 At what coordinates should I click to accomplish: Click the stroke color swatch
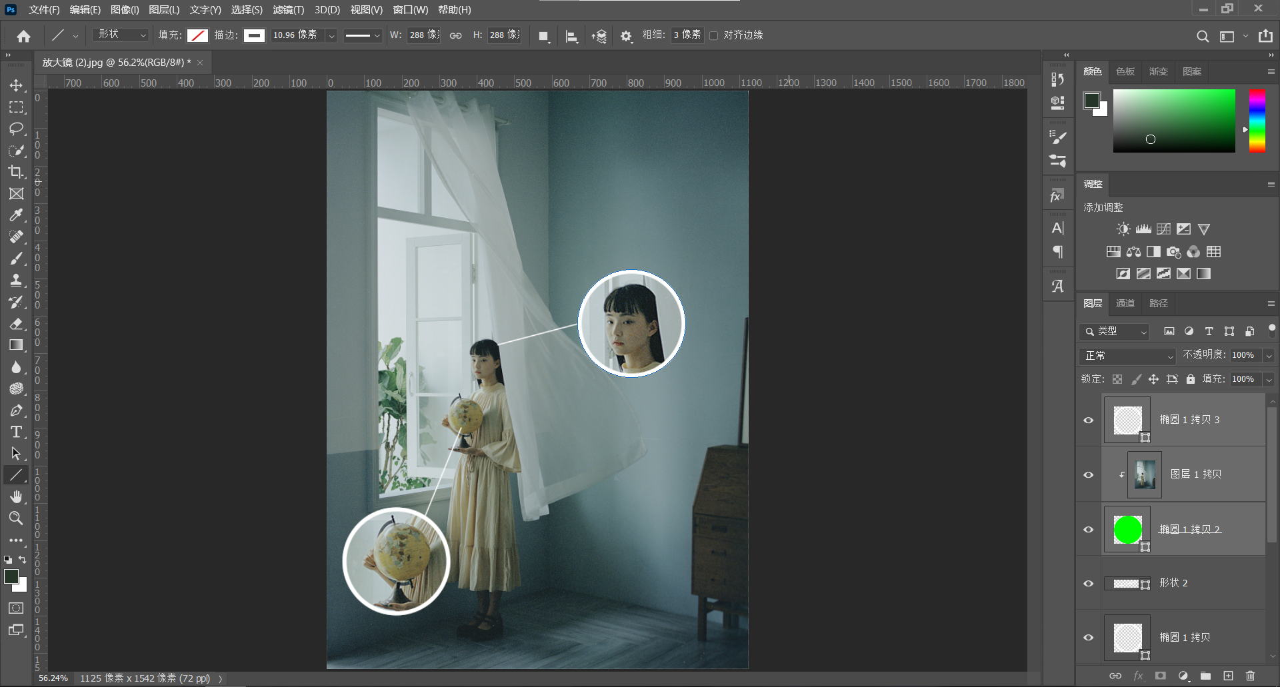click(254, 36)
